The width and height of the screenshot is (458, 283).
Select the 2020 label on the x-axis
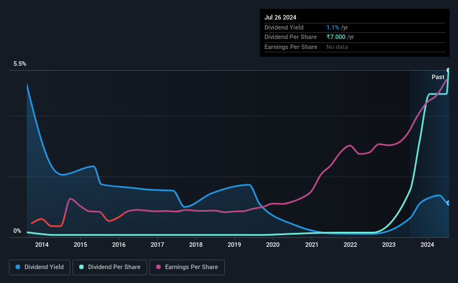coord(273,245)
